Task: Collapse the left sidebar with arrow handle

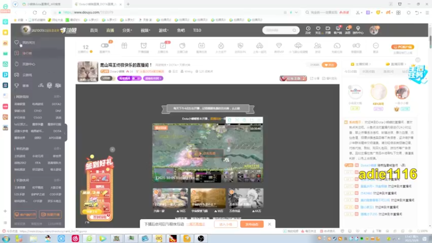Action: (65, 133)
